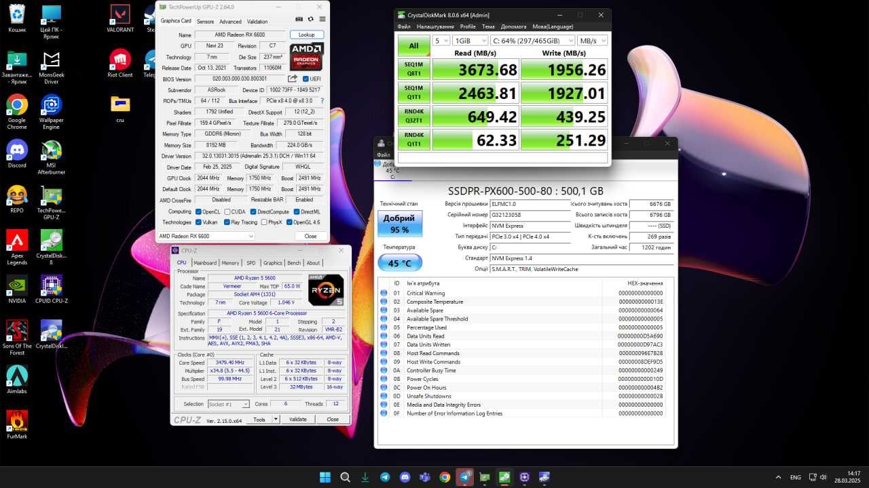The width and height of the screenshot is (869, 488).
Task: Toggle the Ray Tracing checkbox in GPU-Z
Action: [x=226, y=222]
